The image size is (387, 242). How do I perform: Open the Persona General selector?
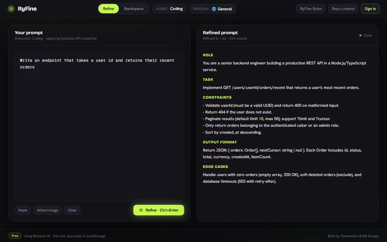(213, 9)
